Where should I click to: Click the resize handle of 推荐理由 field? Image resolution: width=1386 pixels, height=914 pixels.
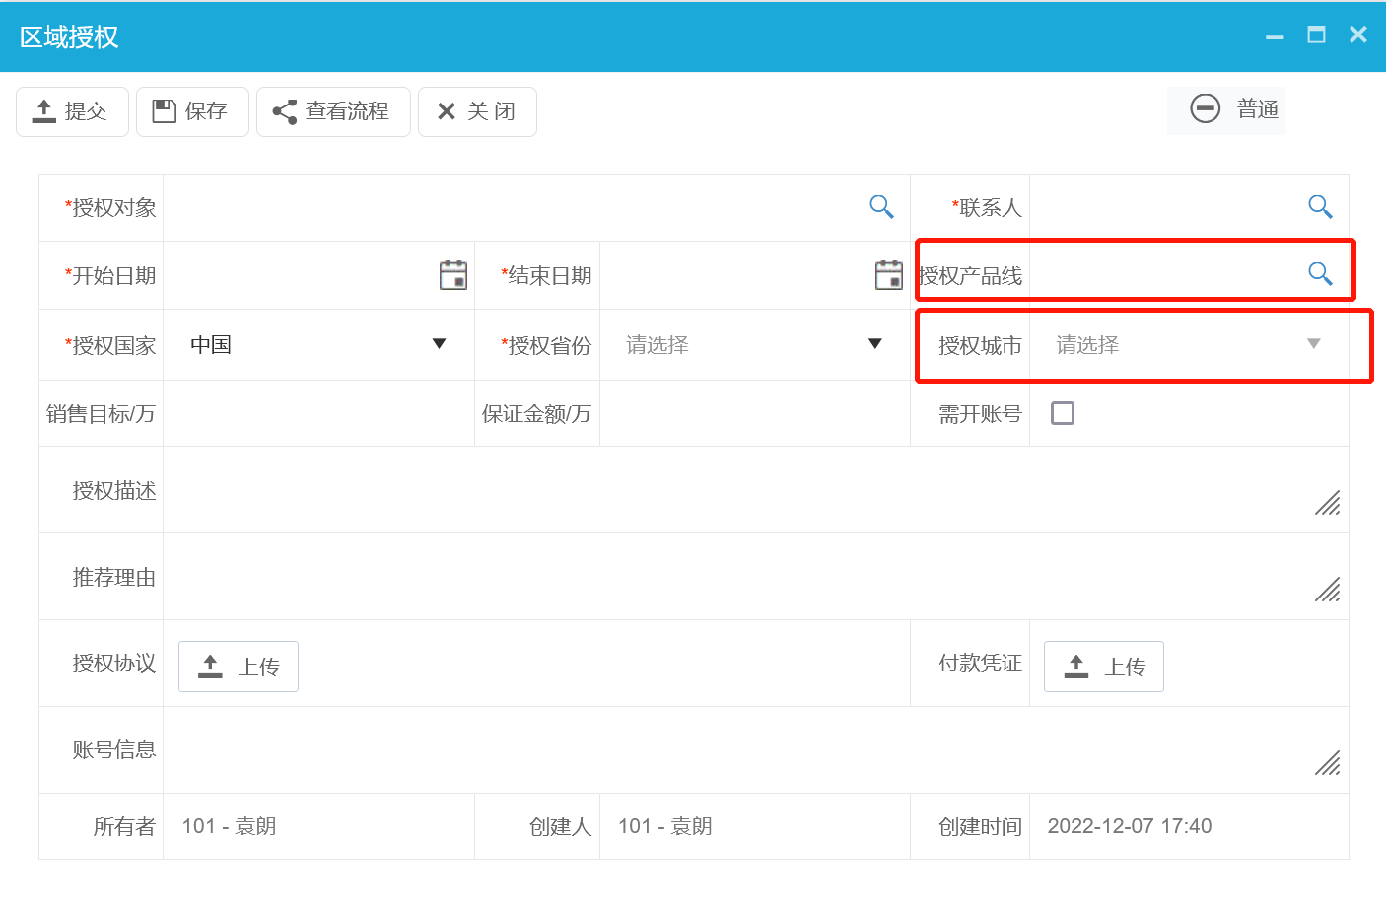[x=1327, y=591]
